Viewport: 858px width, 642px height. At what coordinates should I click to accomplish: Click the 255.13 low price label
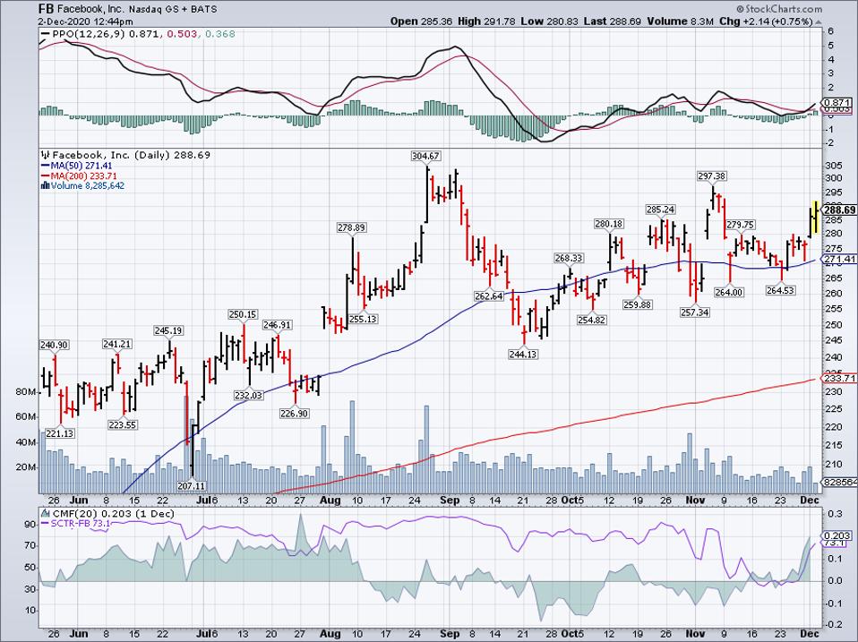click(363, 319)
